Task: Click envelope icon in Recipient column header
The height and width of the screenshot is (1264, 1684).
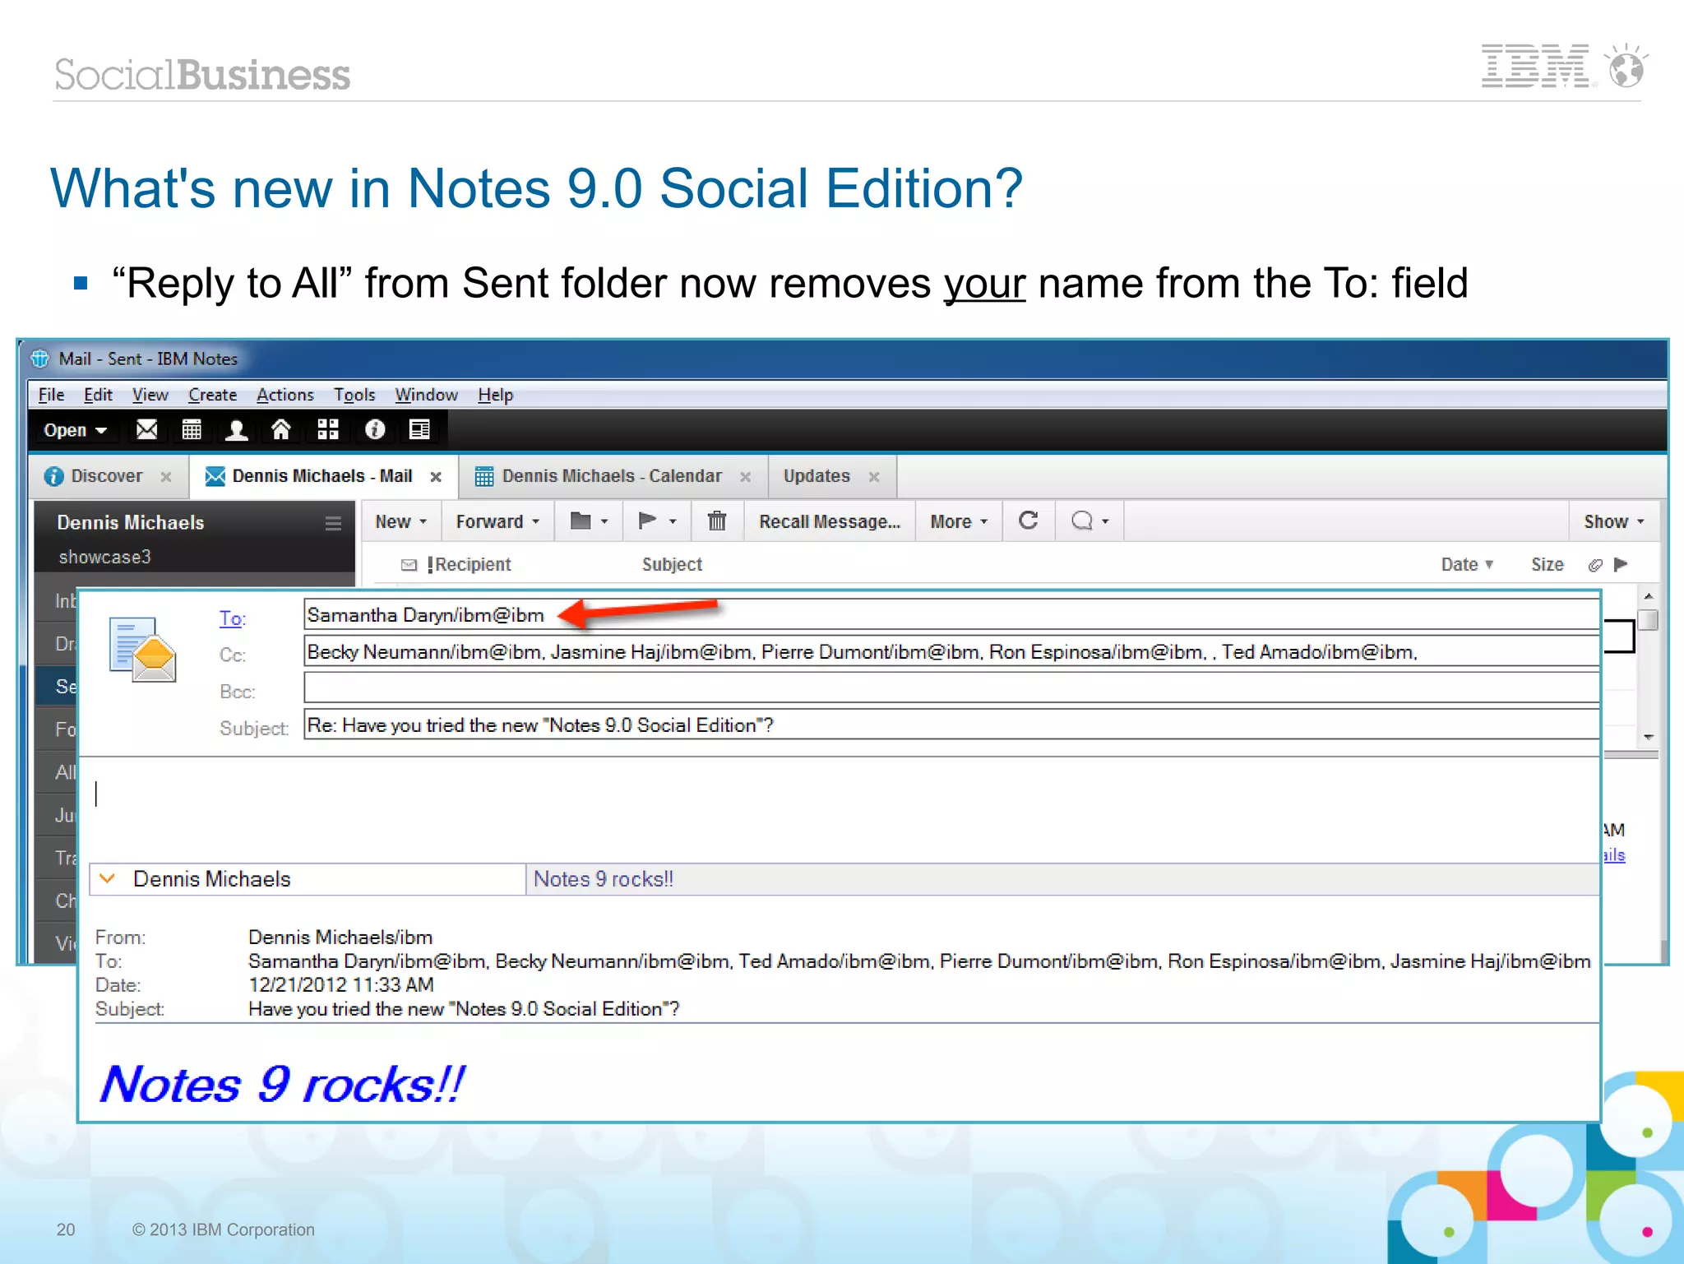Action: pyautogui.click(x=409, y=565)
